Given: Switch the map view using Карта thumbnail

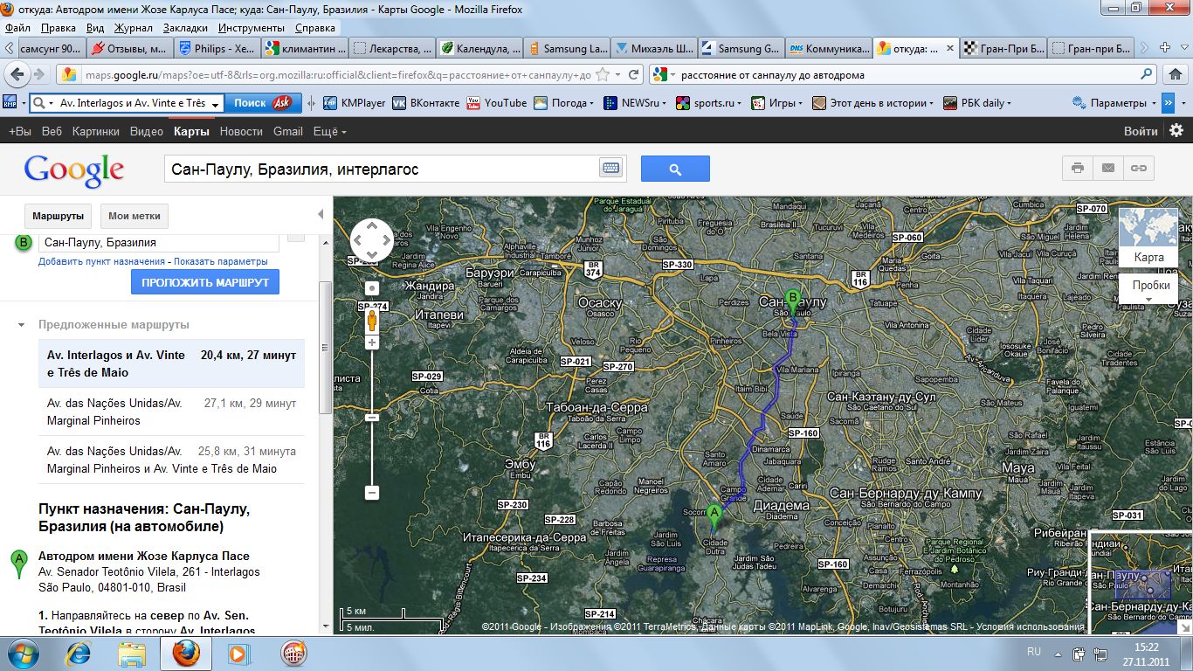Looking at the screenshot, I should [1148, 239].
